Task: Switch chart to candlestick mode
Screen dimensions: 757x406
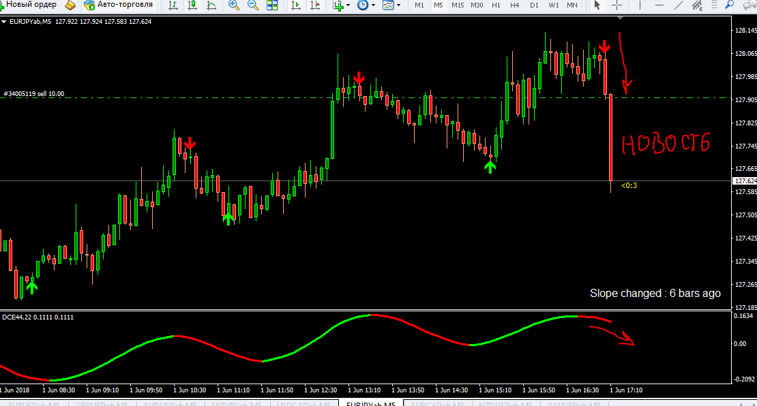Action: pyautogui.click(x=192, y=5)
